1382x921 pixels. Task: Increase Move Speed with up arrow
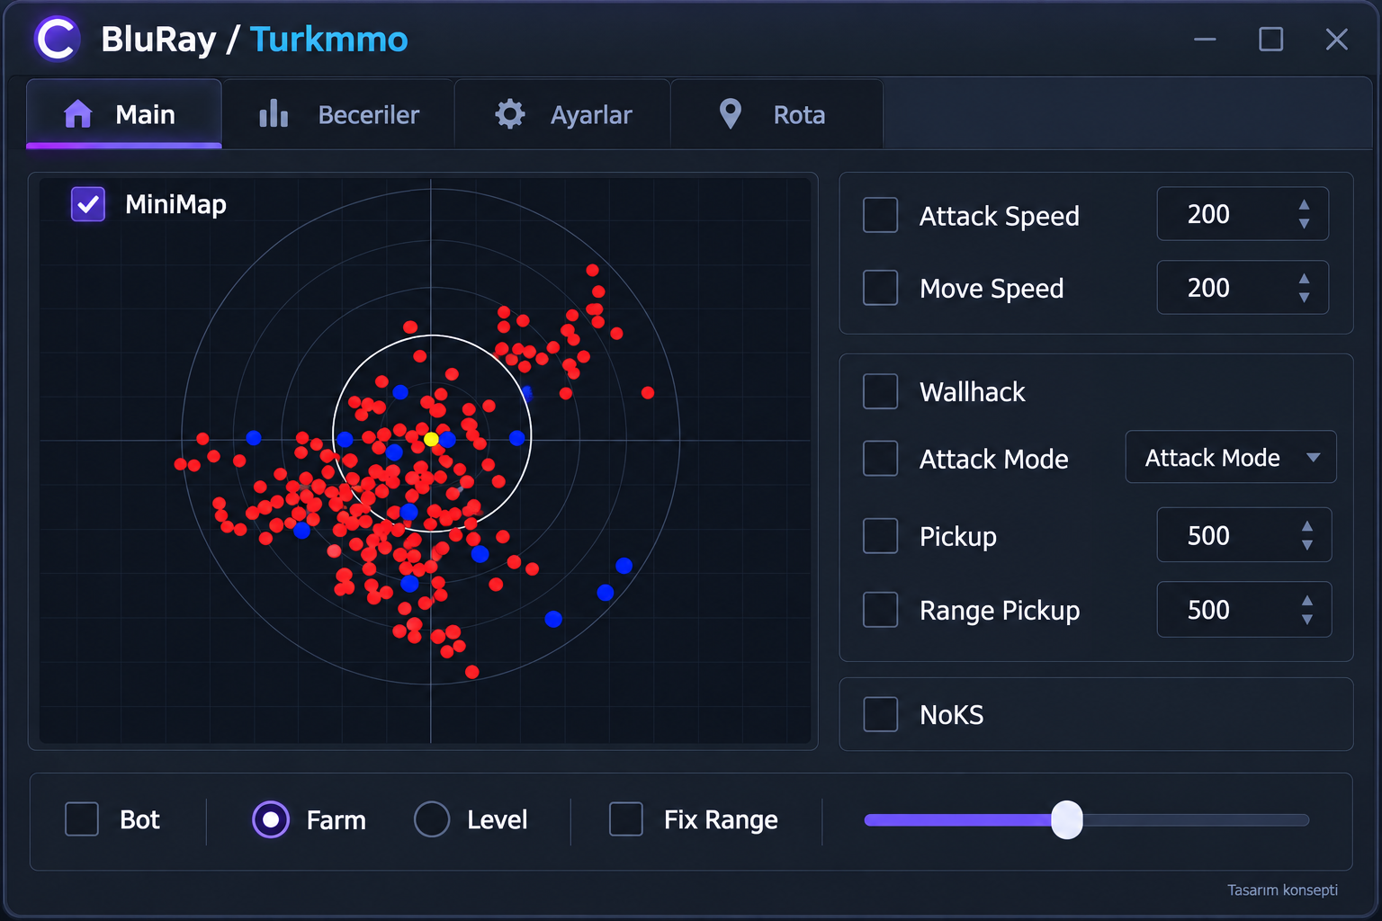pos(1304,279)
